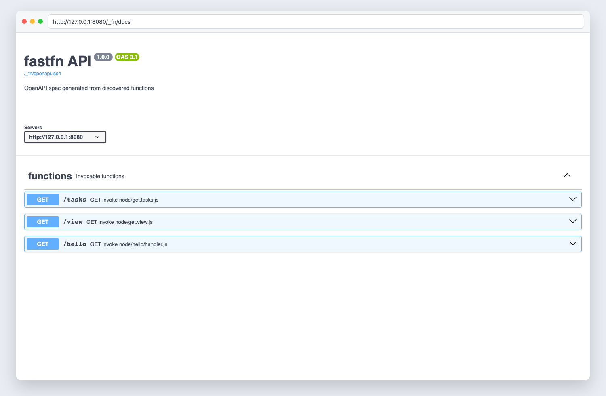Viewport: 606px width, 396px height.
Task: Click the collapse chevron beside the functions header
Action: coord(567,175)
